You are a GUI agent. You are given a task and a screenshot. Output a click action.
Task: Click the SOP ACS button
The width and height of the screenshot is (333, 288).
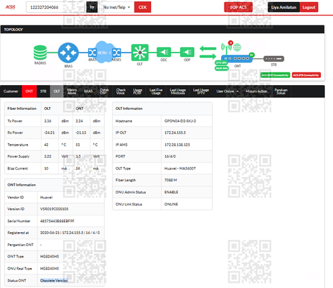(x=238, y=7)
